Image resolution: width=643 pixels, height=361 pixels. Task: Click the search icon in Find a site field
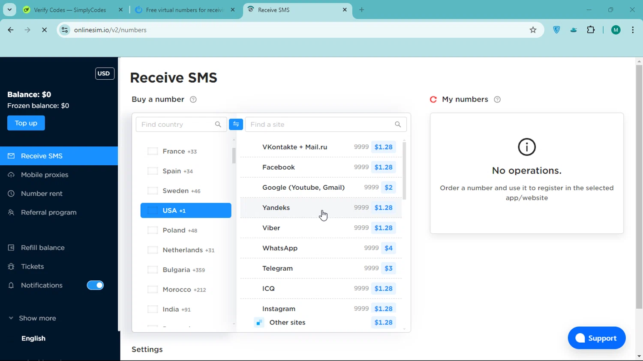[398, 125]
